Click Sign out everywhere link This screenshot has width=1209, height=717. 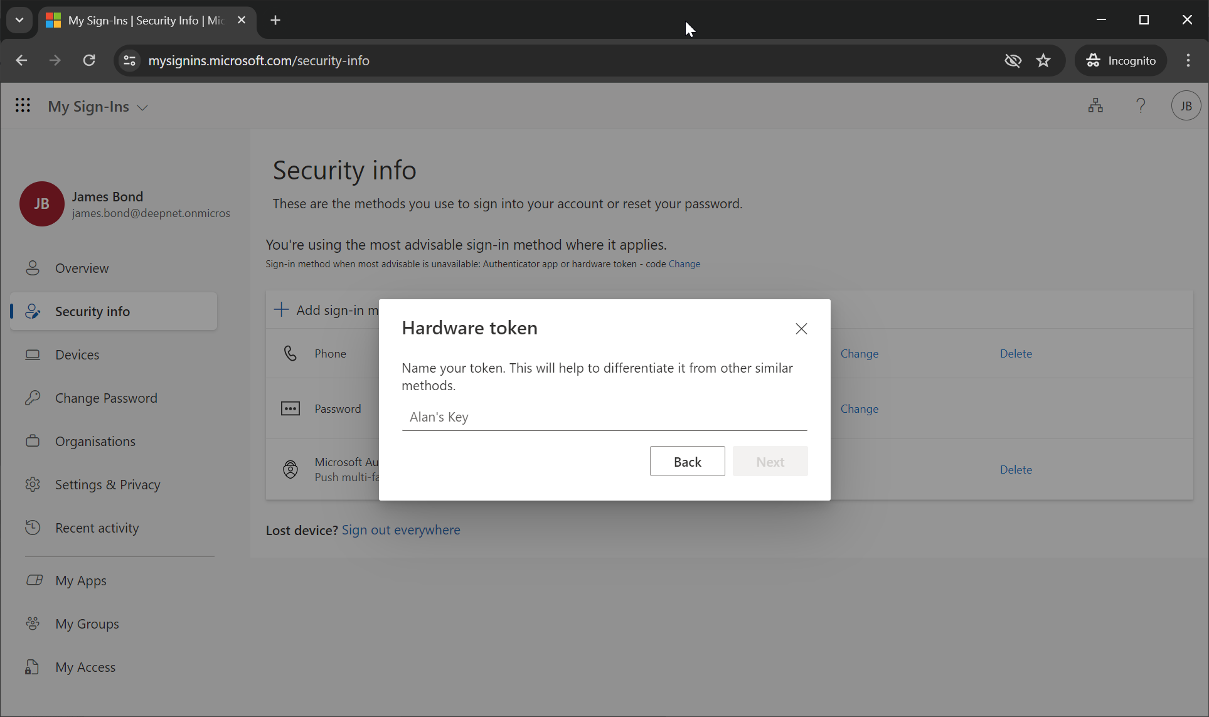(x=401, y=530)
